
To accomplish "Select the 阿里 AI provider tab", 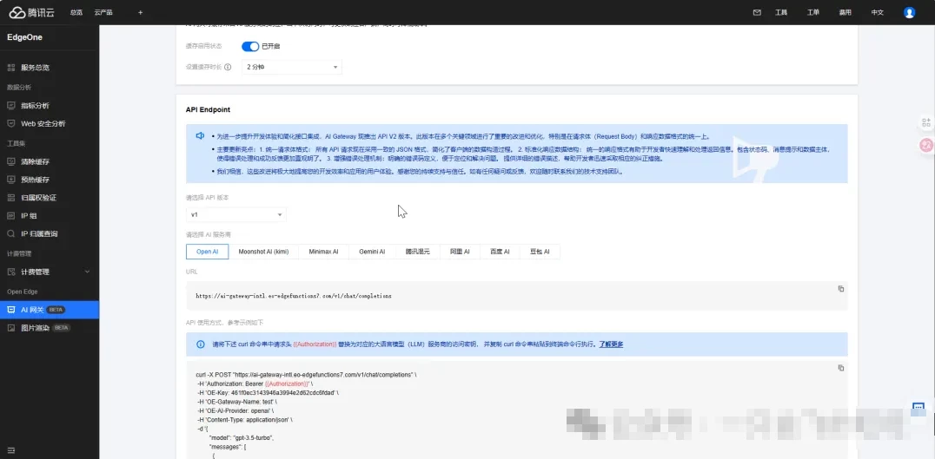I will [x=460, y=252].
